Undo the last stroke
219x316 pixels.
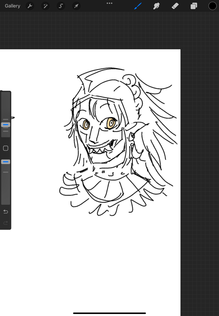click(6, 212)
